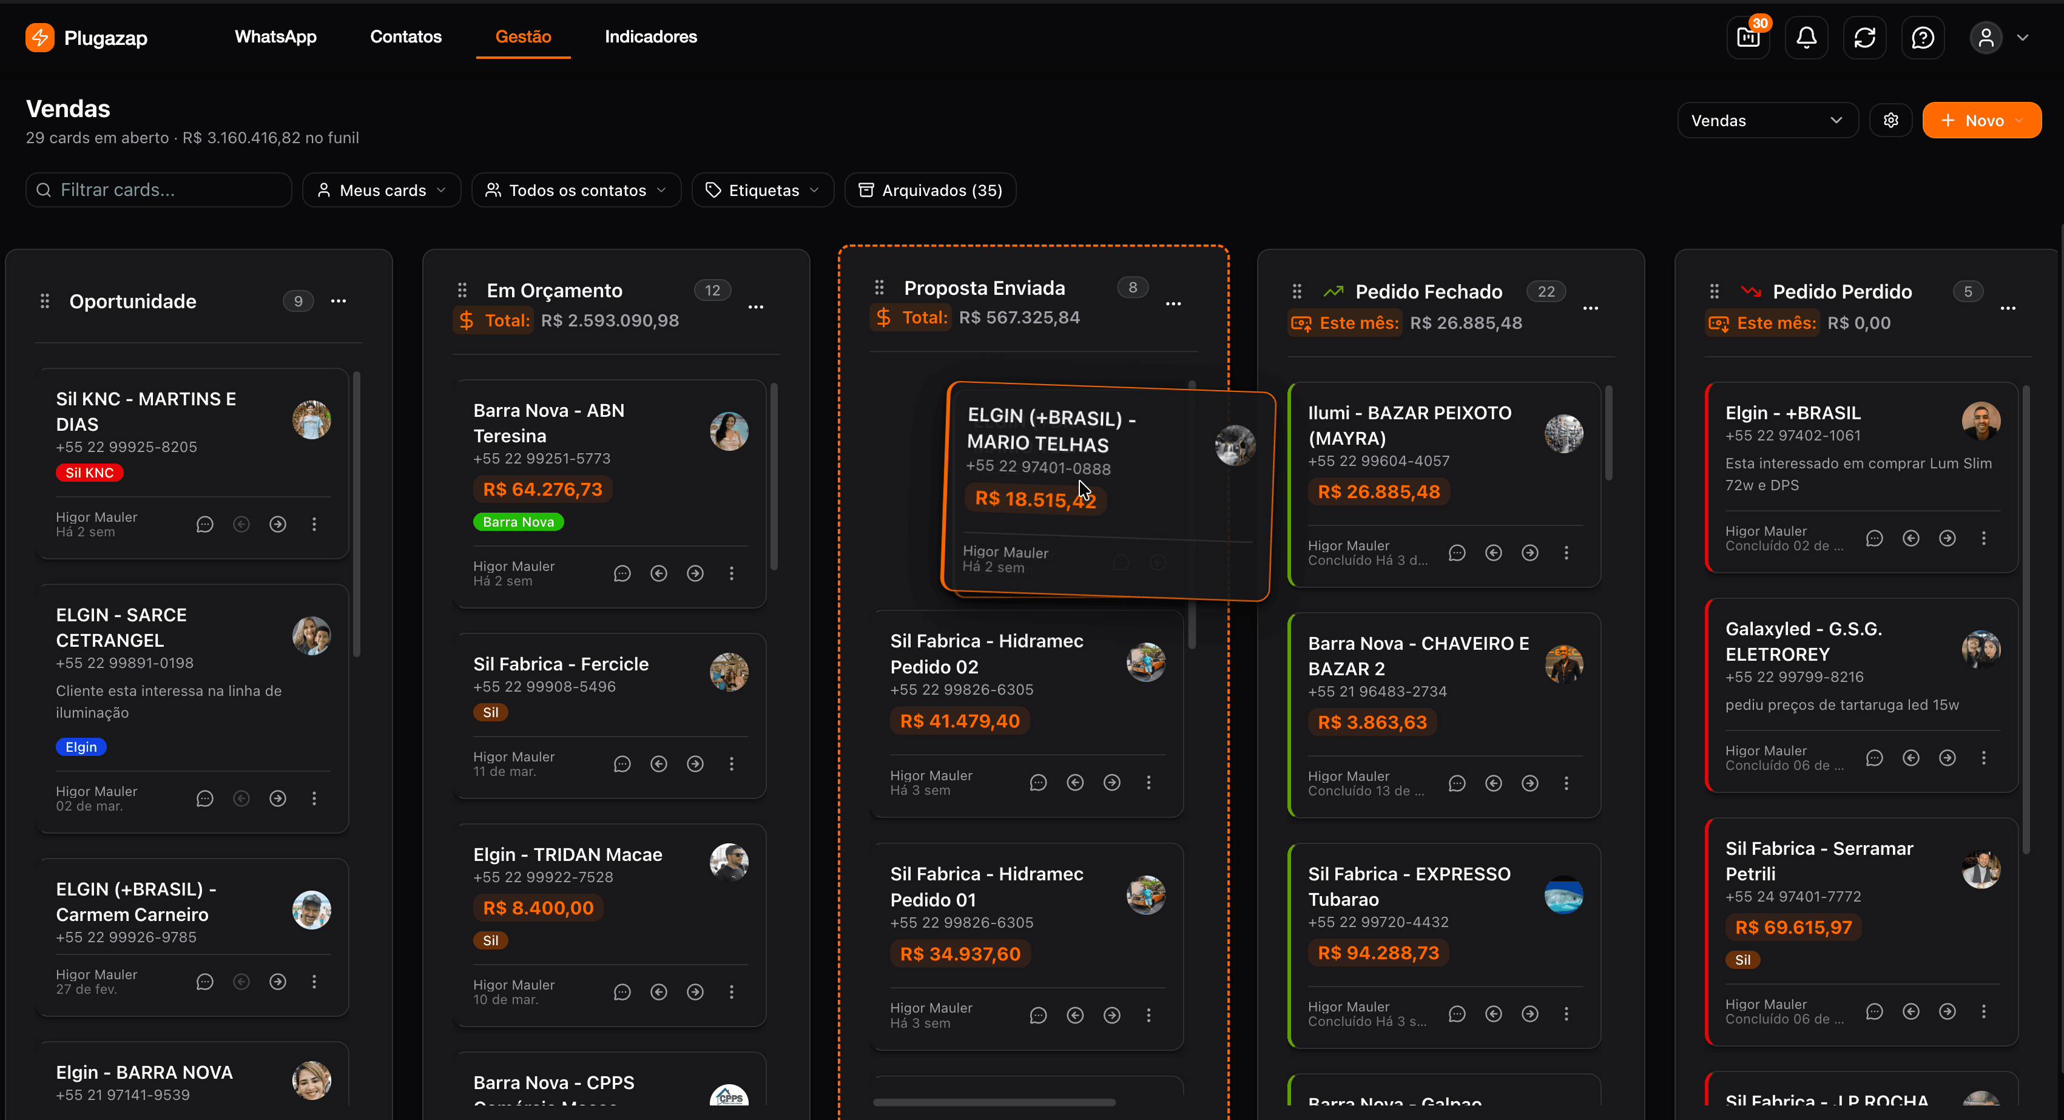Switch to the Indicadores tab
This screenshot has width=2064, height=1120.
coord(650,37)
